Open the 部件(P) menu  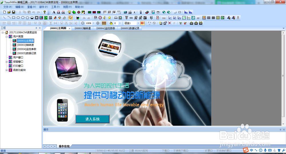point(43,7)
